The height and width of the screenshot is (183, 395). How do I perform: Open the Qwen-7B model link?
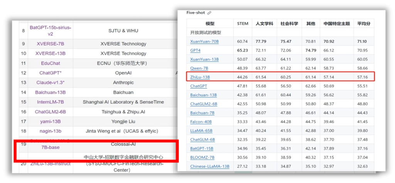point(199,68)
